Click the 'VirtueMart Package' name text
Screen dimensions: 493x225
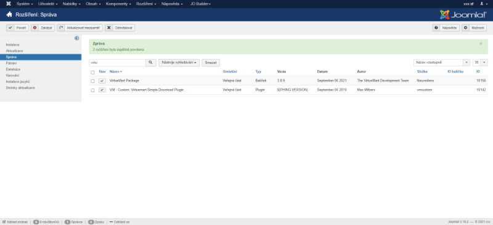point(124,81)
